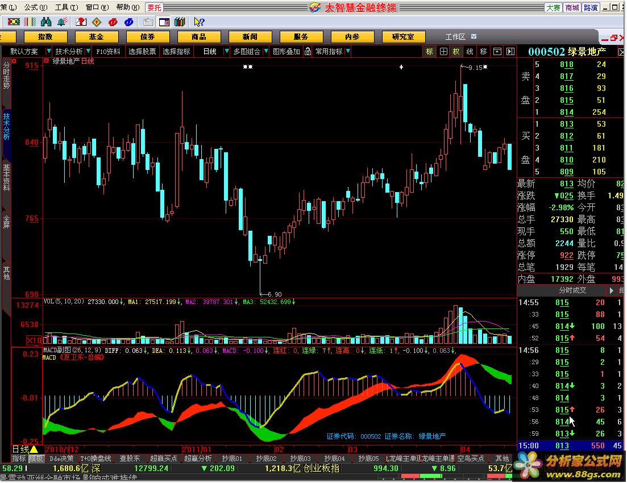Toggle the 线 drawing-line button
The width and height of the screenshot is (627, 483).
[x=470, y=51]
